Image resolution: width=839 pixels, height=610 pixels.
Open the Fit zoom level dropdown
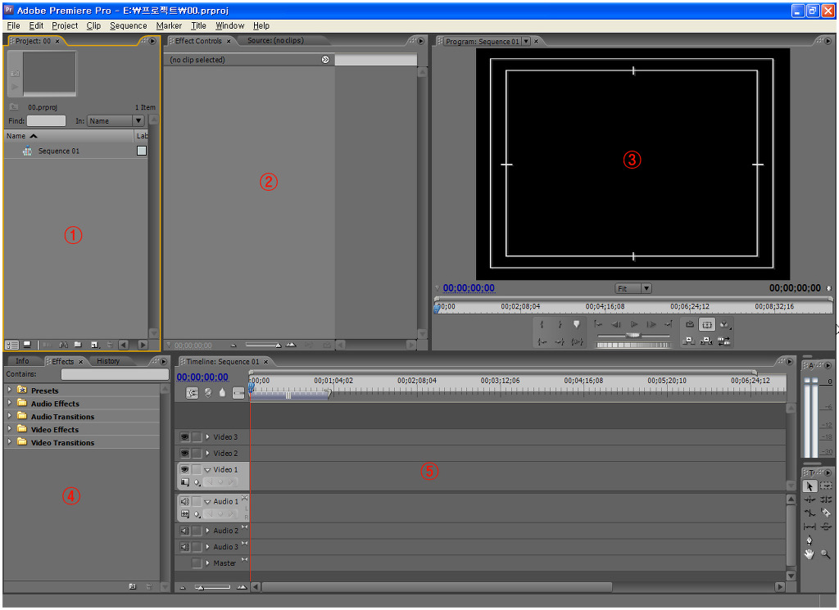pyautogui.click(x=633, y=288)
